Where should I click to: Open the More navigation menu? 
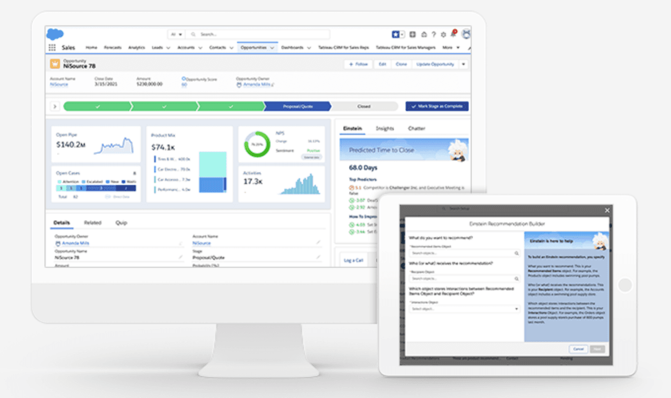451,48
